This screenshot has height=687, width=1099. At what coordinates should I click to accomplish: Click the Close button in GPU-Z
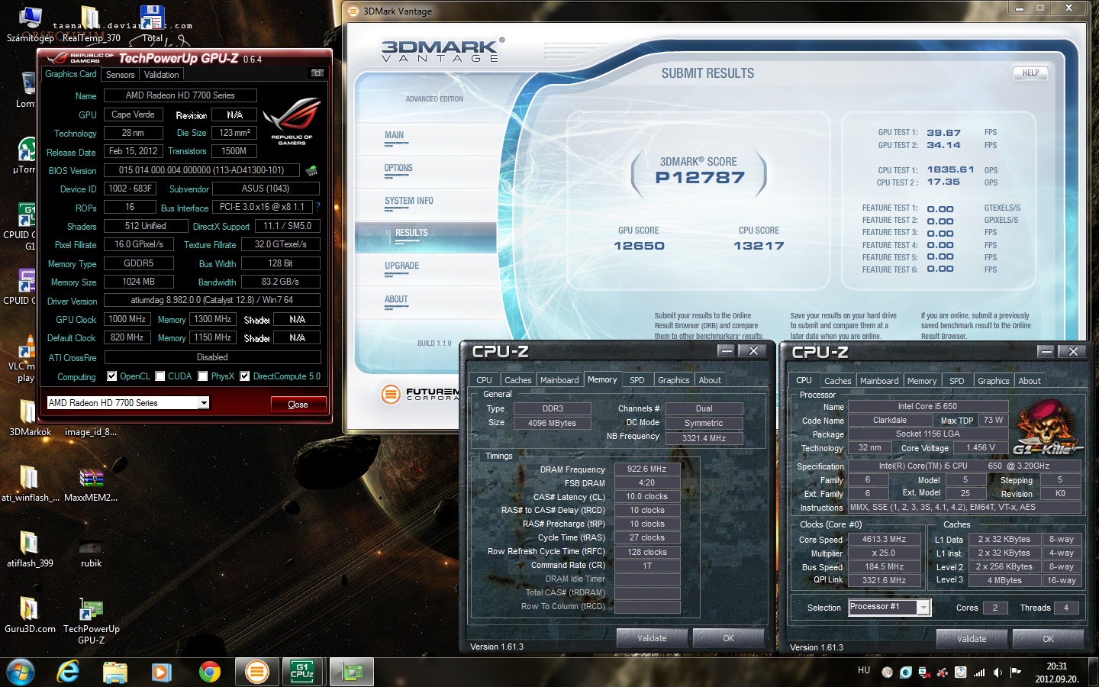click(298, 405)
